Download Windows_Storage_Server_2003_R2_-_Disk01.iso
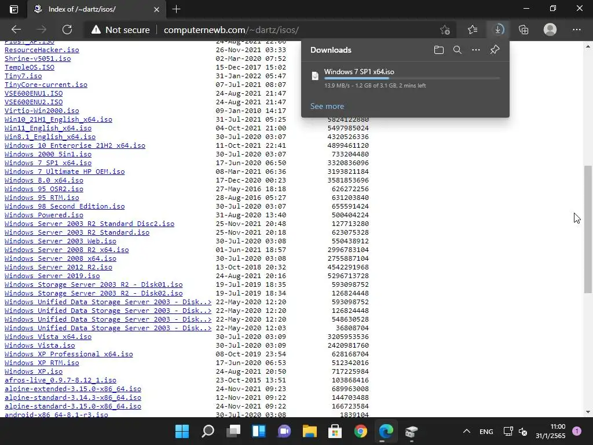This screenshot has width=593, height=445. (93, 284)
